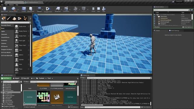Click the Import button in the Content Browser
194x109 pixels.
(x=16, y=78)
